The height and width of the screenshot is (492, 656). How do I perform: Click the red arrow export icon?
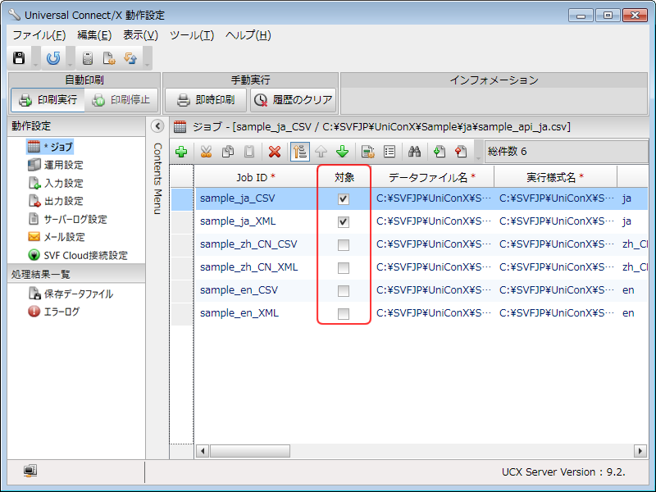pos(461,152)
